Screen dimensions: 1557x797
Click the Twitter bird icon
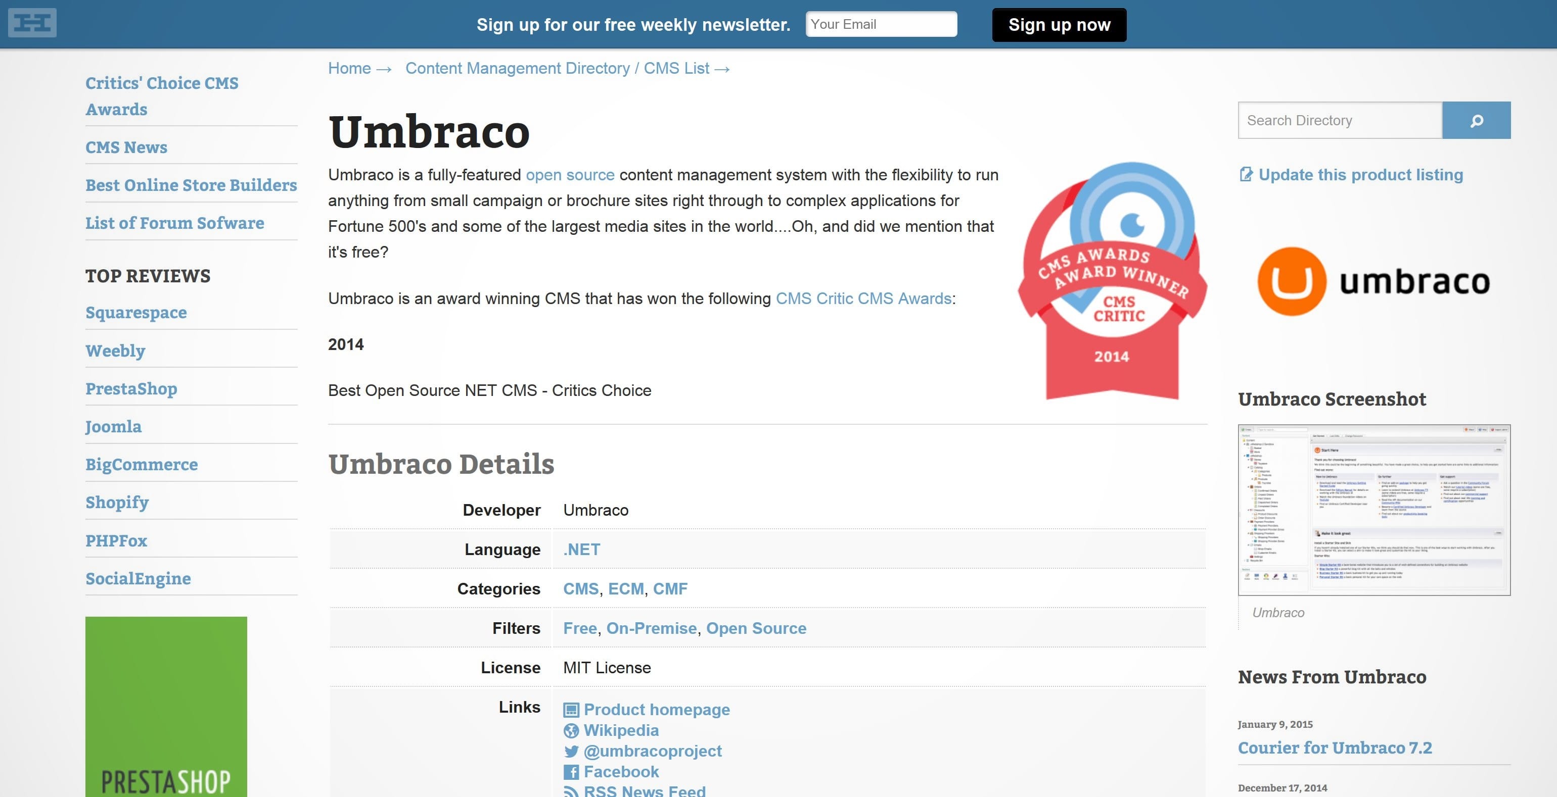pos(571,751)
